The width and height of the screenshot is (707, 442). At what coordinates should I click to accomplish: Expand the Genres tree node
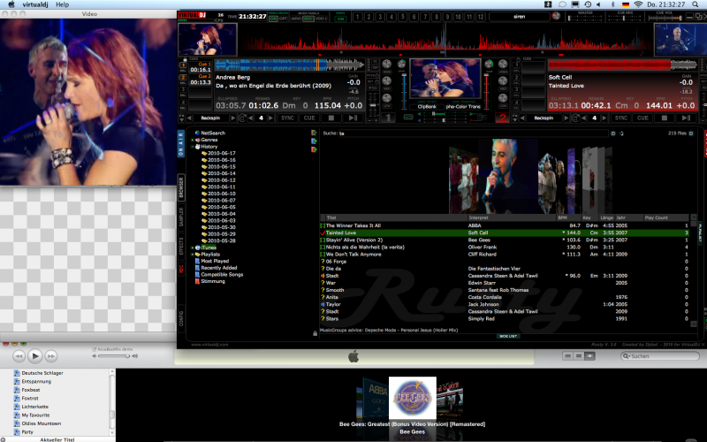(x=193, y=140)
